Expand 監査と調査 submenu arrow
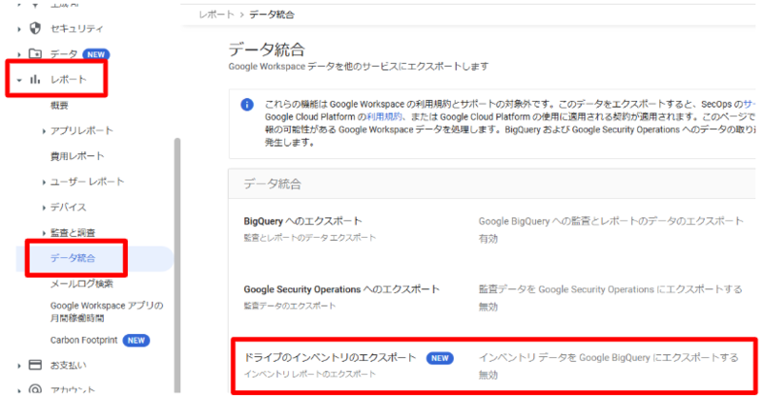 click(44, 233)
